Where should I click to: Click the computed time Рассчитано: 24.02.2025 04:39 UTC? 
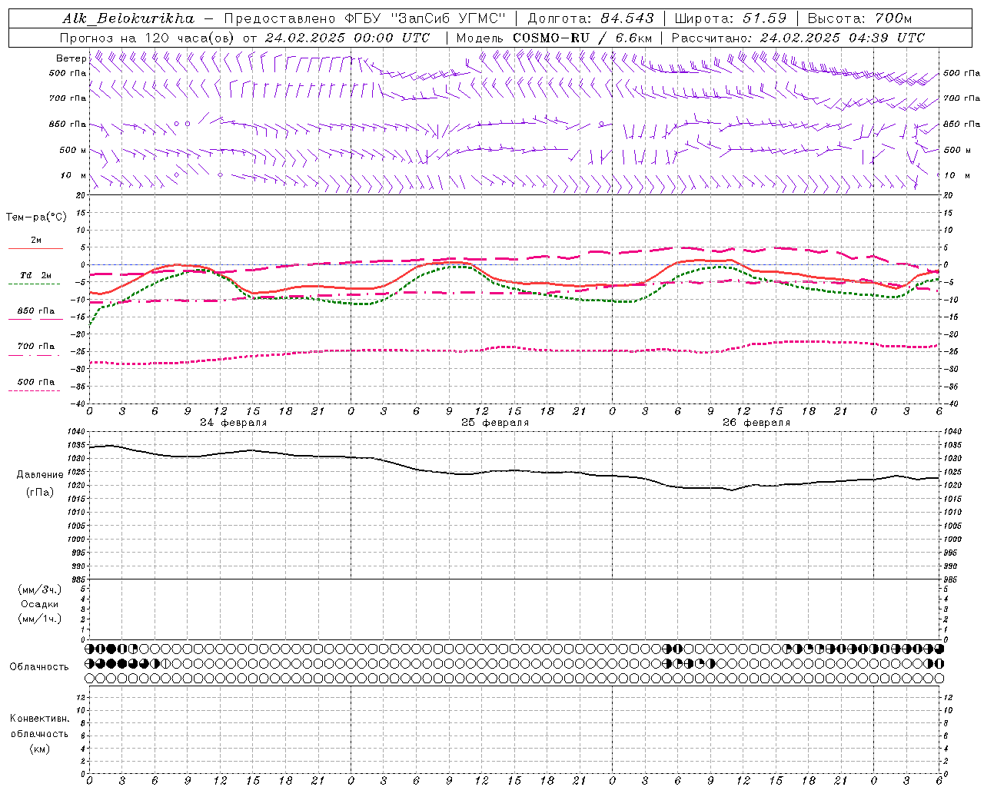798,38
